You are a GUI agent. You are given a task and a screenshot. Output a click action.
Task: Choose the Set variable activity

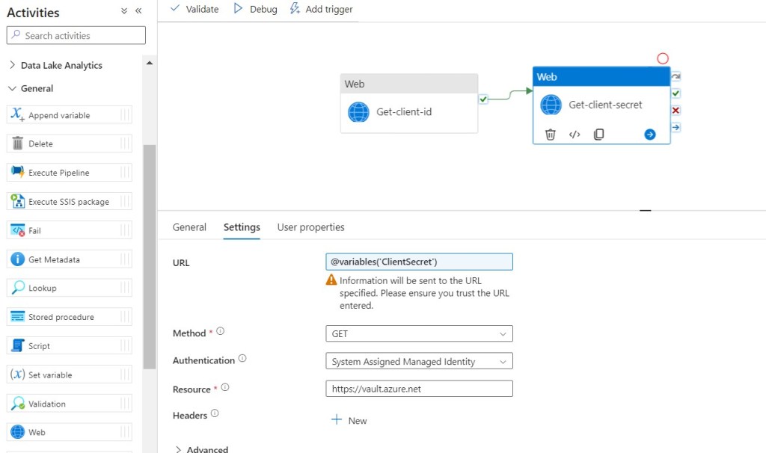(50, 375)
